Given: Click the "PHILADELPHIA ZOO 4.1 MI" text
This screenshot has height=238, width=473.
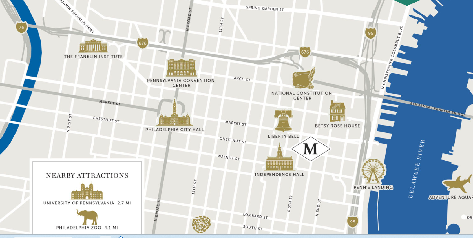Looking at the screenshot, I should point(87,228).
